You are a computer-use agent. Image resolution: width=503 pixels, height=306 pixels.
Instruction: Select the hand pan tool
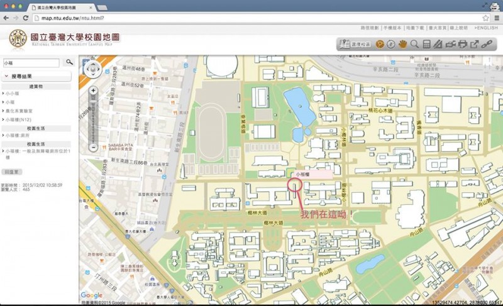402,44
